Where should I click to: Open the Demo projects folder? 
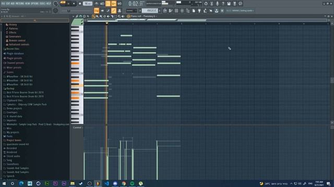click(14, 109)
